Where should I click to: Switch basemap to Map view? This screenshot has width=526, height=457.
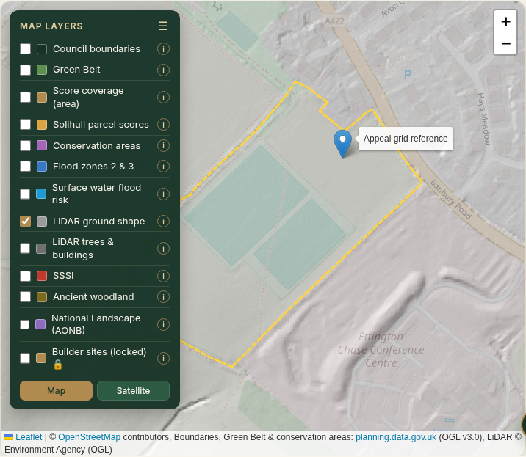point(56,391)
